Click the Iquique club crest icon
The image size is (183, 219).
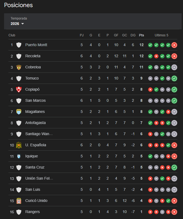[x=19, y=156]
